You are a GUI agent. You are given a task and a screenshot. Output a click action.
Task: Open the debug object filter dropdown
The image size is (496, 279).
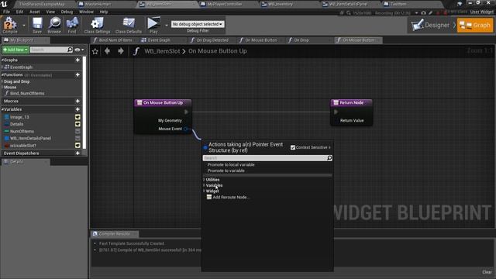coord(198,24)
